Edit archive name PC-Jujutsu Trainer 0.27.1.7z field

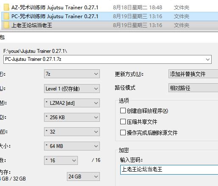pyautogui.click(x=108, y=59)
